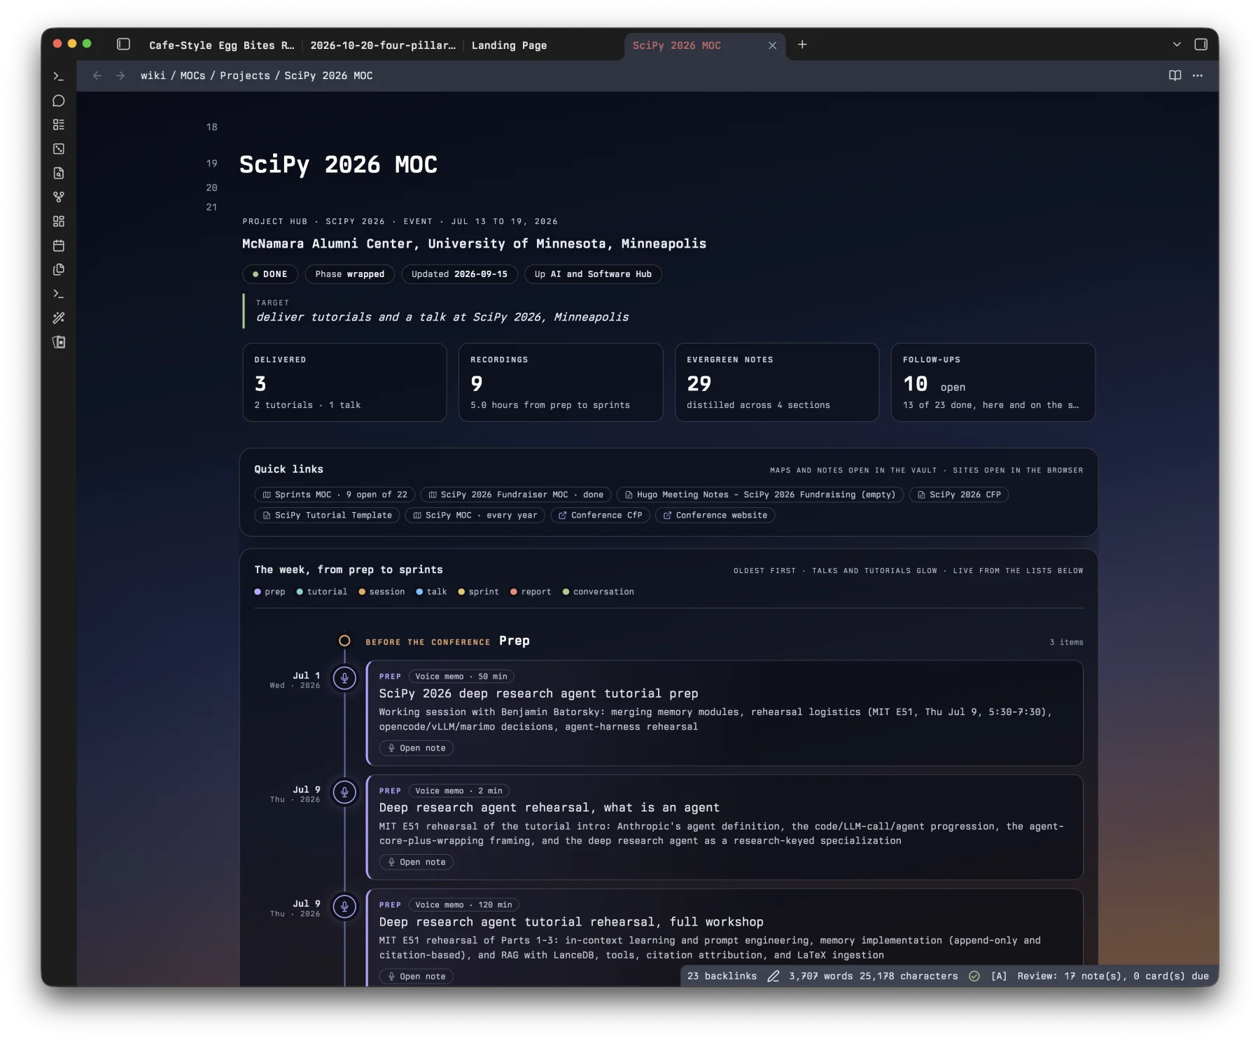Screen dimensions: 1260x1041
Task: Click the starred document icon in ribbon
Action: click(59, 342)
